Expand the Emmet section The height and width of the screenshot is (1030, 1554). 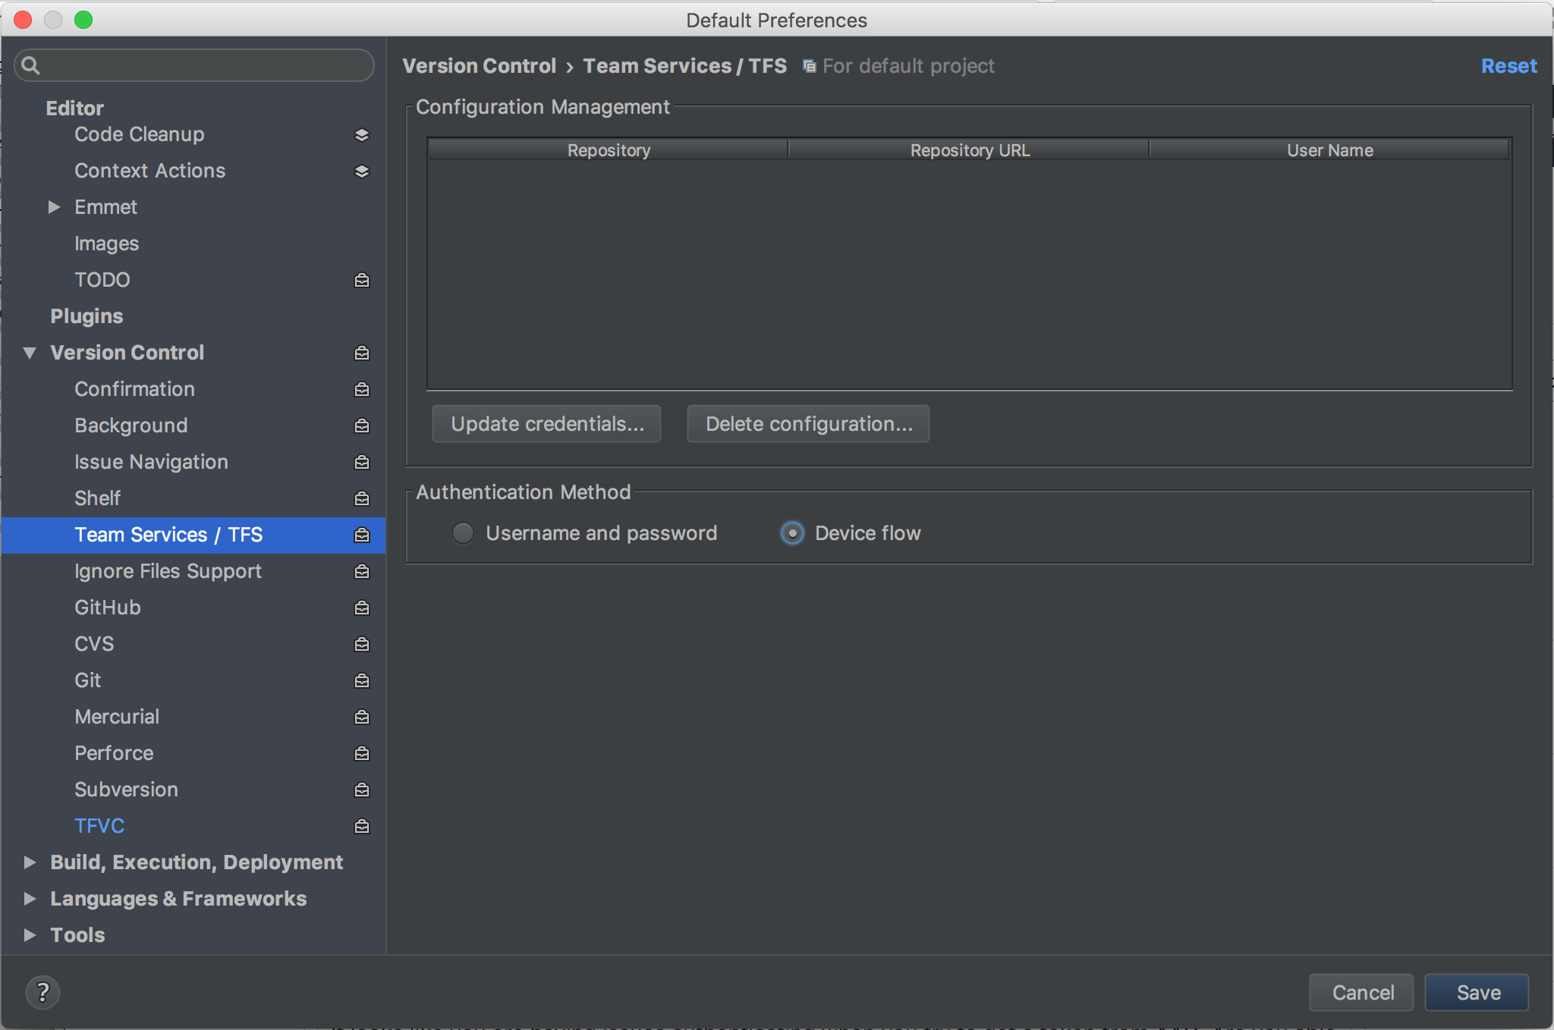[54, 206]
